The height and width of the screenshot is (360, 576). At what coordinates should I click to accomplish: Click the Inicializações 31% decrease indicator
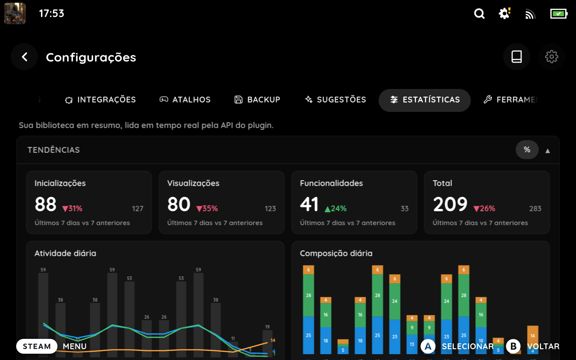72,209
